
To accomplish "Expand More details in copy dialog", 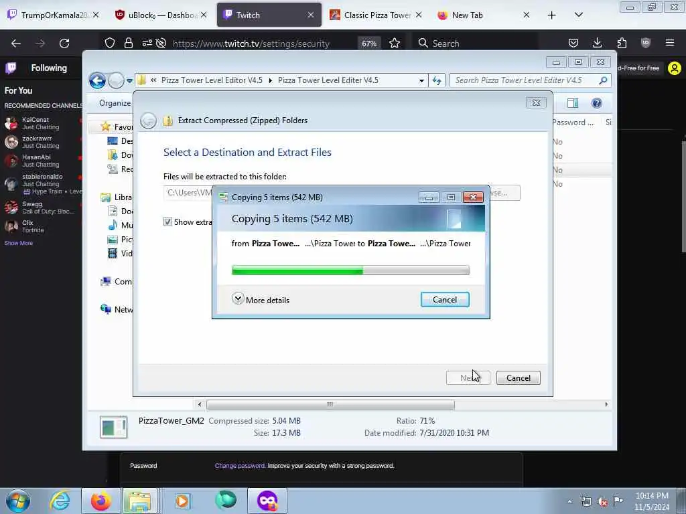I will (x=261, y=300).
